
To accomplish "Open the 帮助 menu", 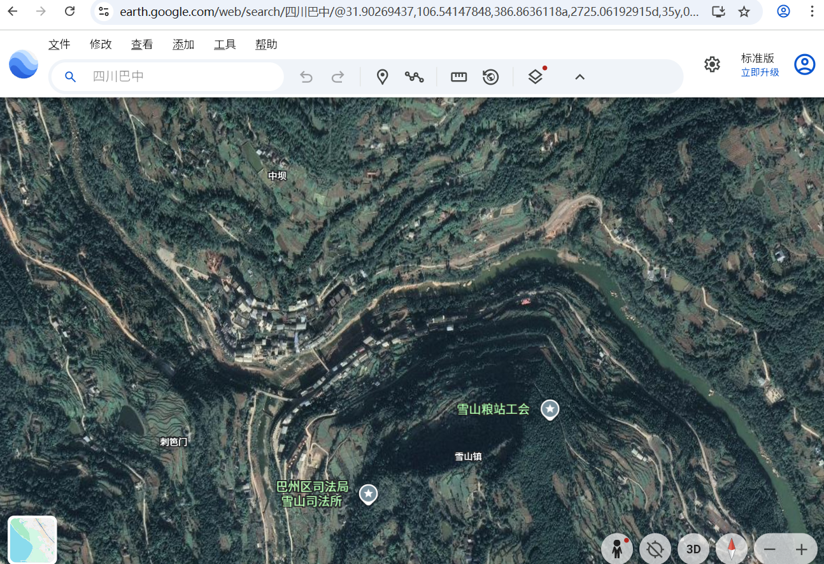I will tap(266, 44).
